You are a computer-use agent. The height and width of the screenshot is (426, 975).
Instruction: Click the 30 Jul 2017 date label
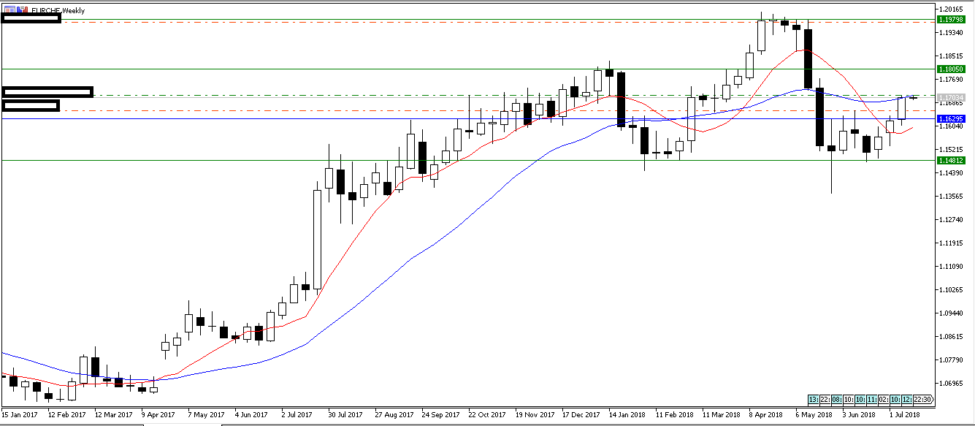coord(346,415)
